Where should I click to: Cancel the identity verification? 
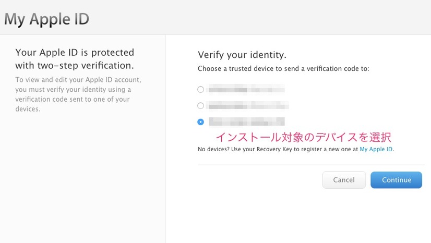(x=344, y=180)
